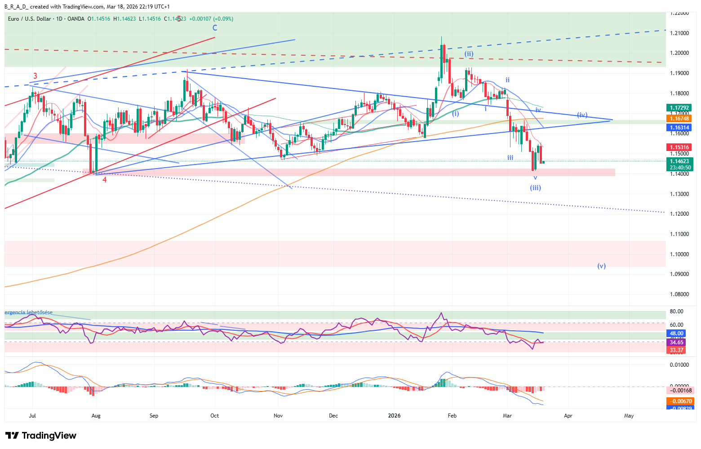Viewport: 701px width, 449px height.
Task: Select the red wave label '4' near August
Action: [104, 180]
